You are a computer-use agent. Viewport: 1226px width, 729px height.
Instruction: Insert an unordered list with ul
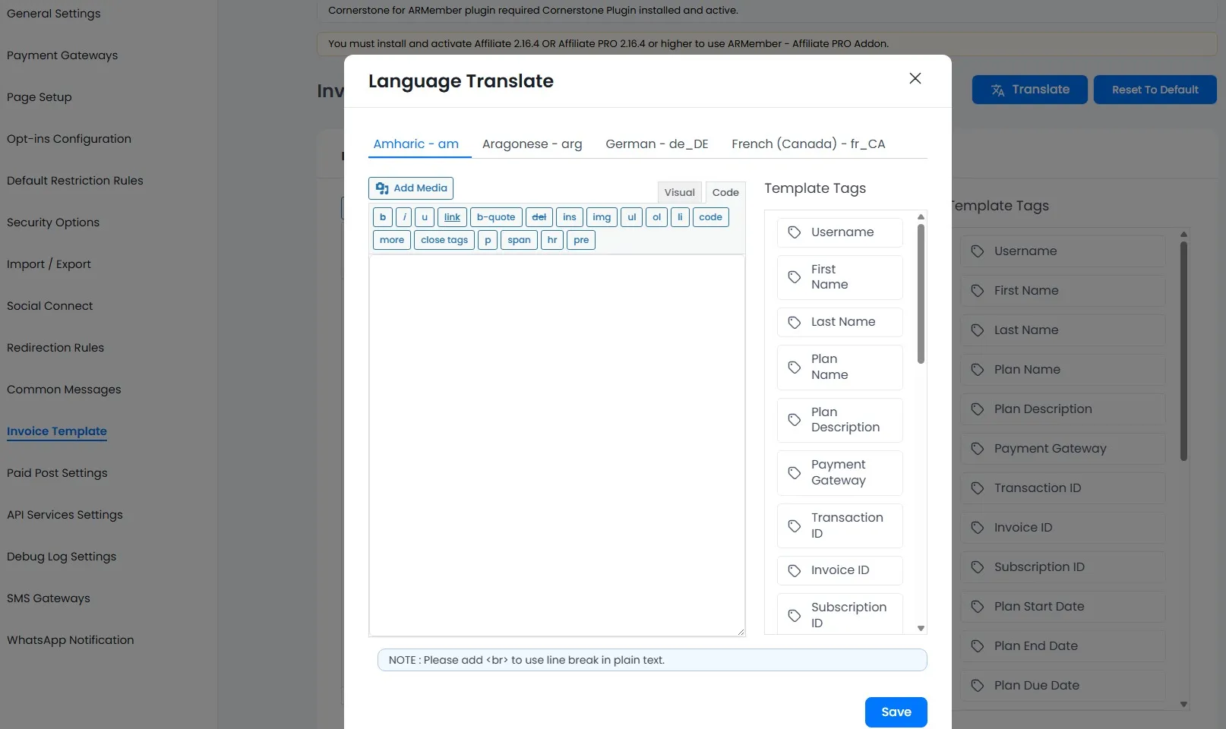coord(630,216)
